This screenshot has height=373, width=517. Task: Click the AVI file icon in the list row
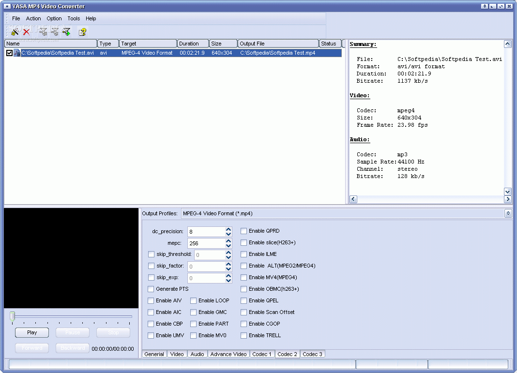(x=17, y=53)
